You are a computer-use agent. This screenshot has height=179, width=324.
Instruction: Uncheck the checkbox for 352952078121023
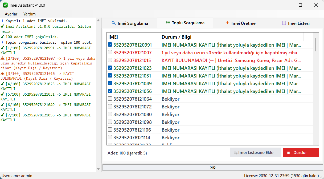click(110, 68)
